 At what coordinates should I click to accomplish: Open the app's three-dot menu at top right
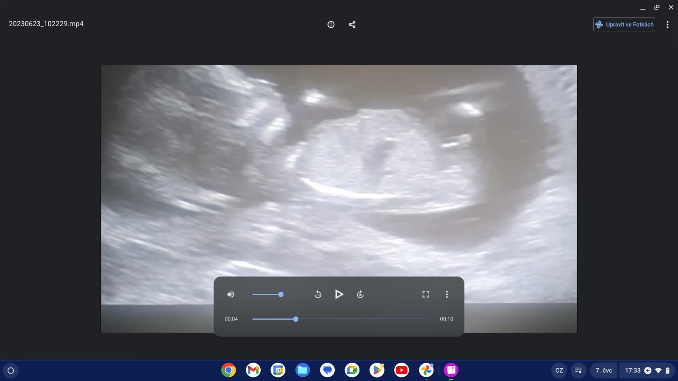click(x=667, y=25)
